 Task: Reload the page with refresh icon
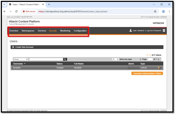[16, 11]
